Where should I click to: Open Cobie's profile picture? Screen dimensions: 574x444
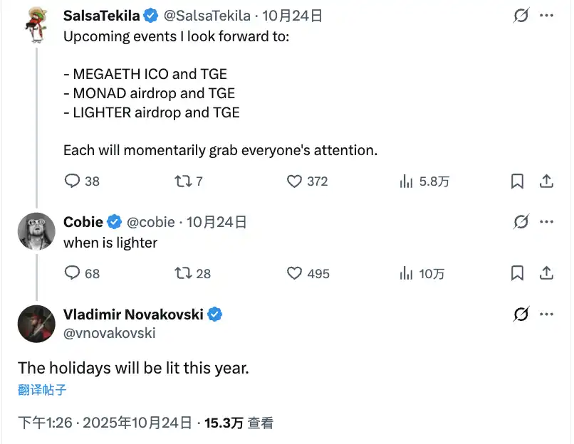(x=36, y=231)
